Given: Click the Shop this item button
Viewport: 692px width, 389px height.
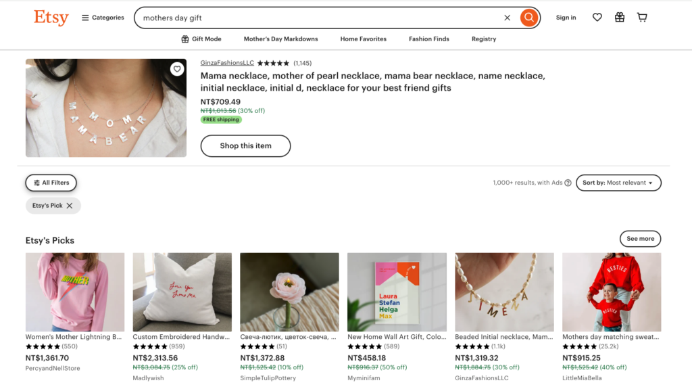Looking at the screenshot, I should pos(245,146).
